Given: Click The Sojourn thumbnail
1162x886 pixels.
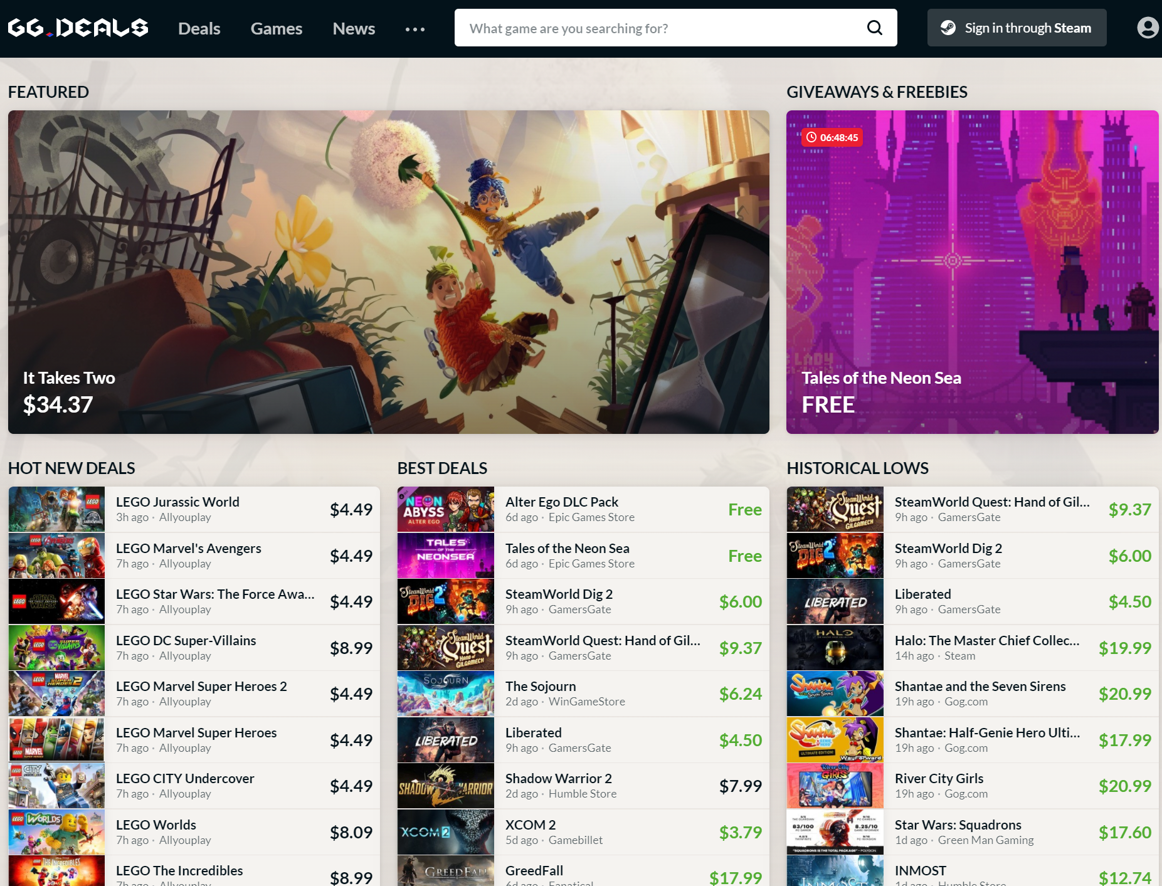Looking at the screenshot, I should [446, 694].
